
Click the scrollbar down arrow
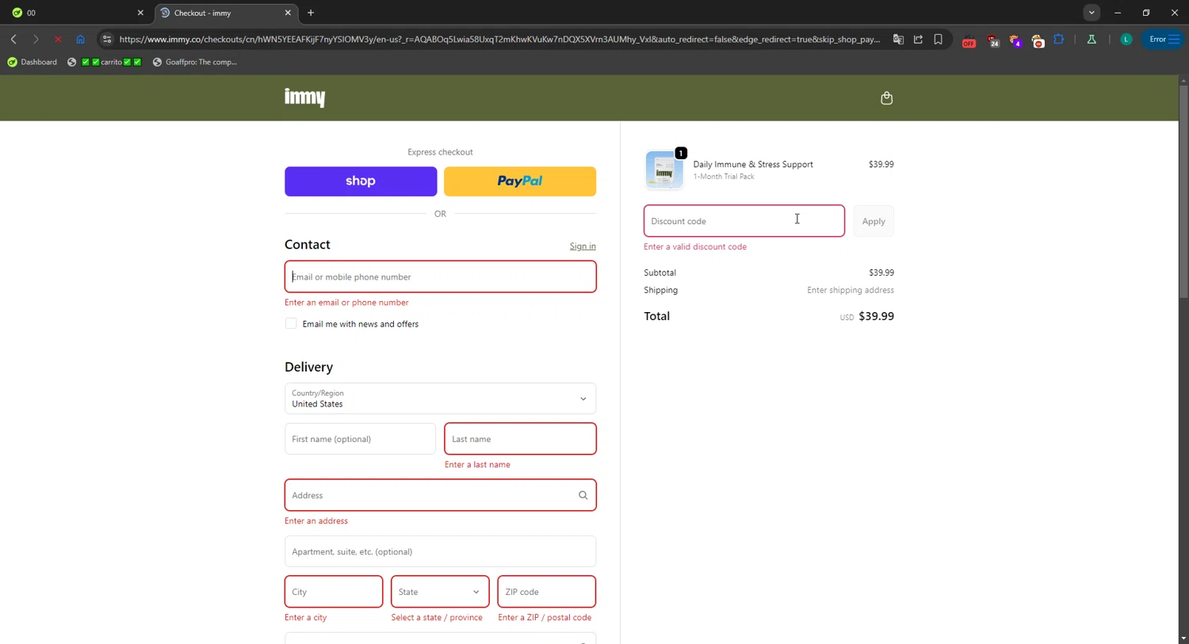click(x=1183, y=638)
